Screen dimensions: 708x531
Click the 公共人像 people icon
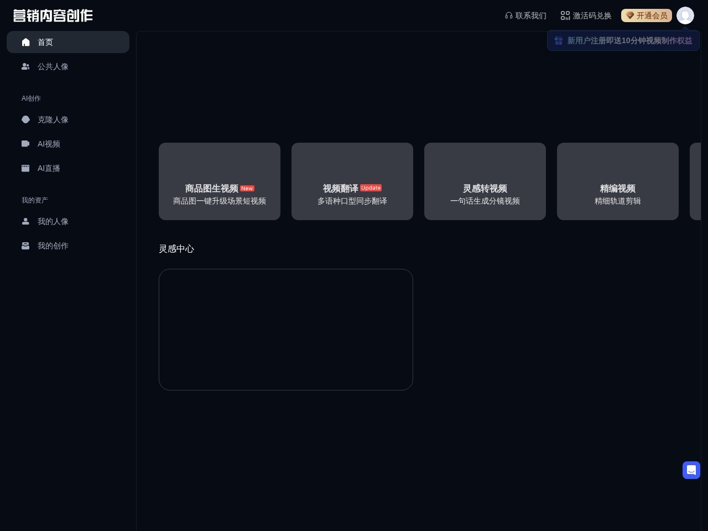(25, 66)
